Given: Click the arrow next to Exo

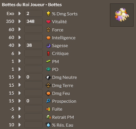Looking at the screenshot, I should pos(20,13).
